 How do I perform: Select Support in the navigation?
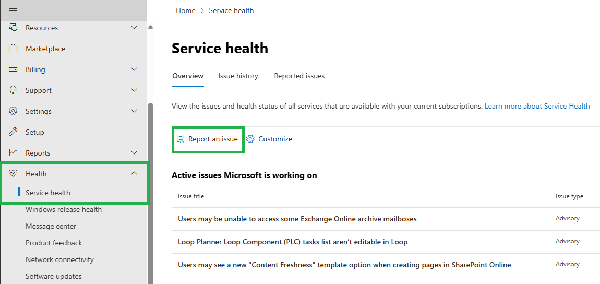tap(39, 90)
